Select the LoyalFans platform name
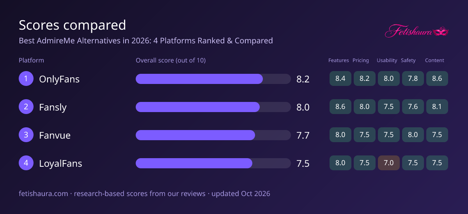The height and width of the screenshot is (214, 468). (60, 164)
